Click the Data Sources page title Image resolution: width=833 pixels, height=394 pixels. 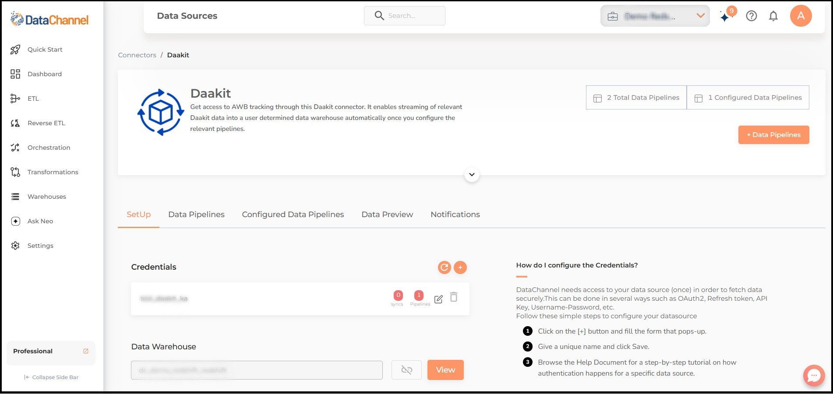187,16
